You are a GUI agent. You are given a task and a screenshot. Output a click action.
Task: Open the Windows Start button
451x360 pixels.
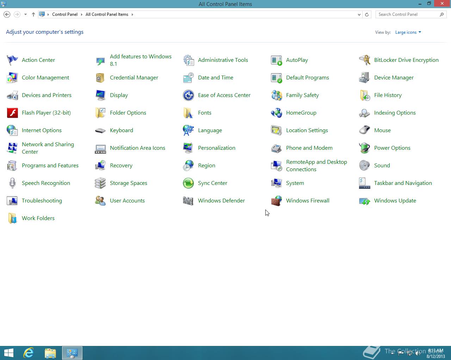pyautogui.click(x=9, y=353)
